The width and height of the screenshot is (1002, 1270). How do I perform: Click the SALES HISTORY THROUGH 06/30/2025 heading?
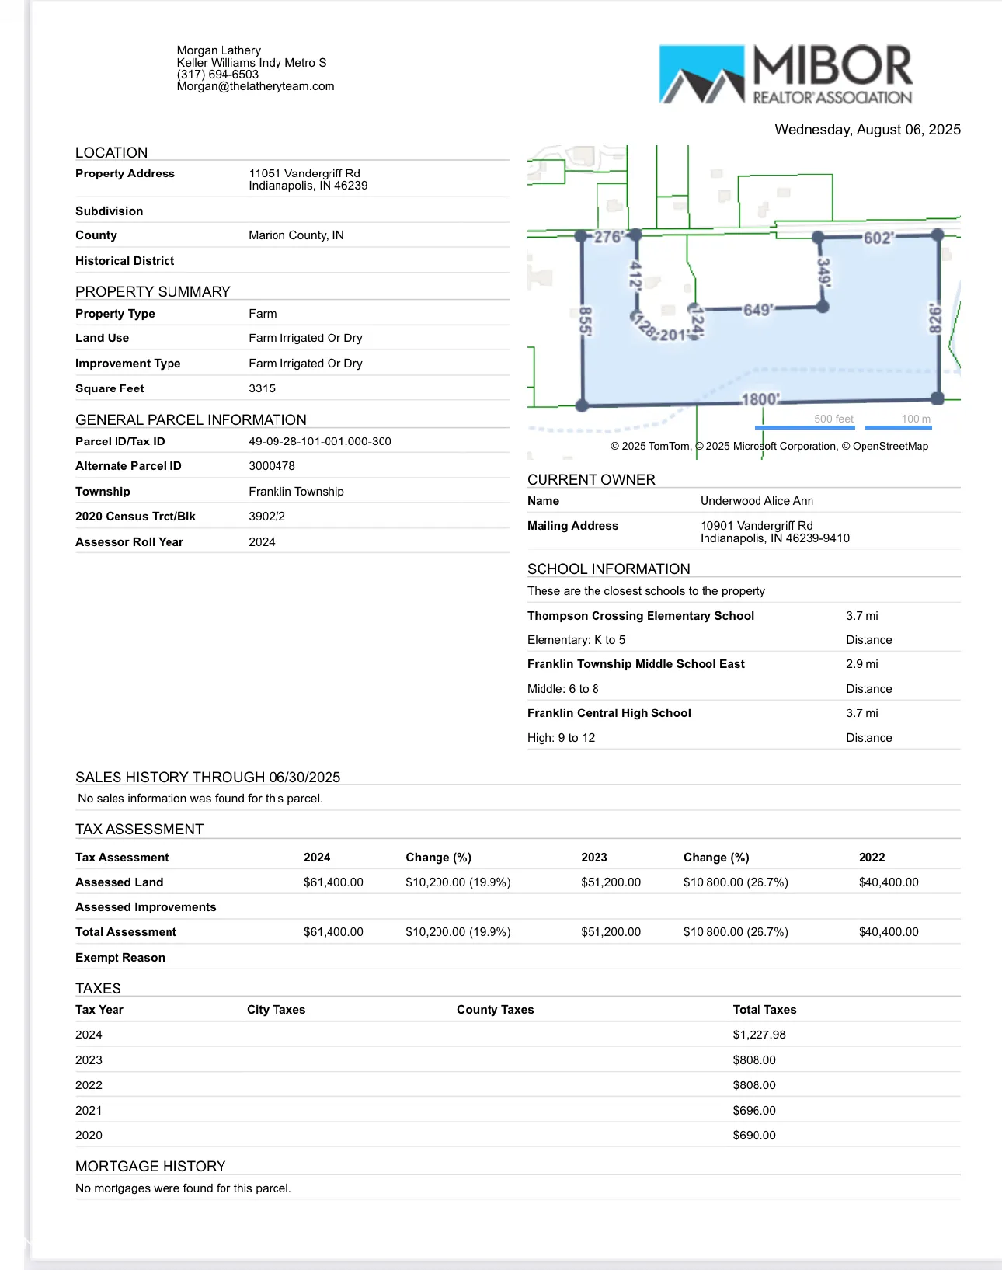[x=207, y=777]
